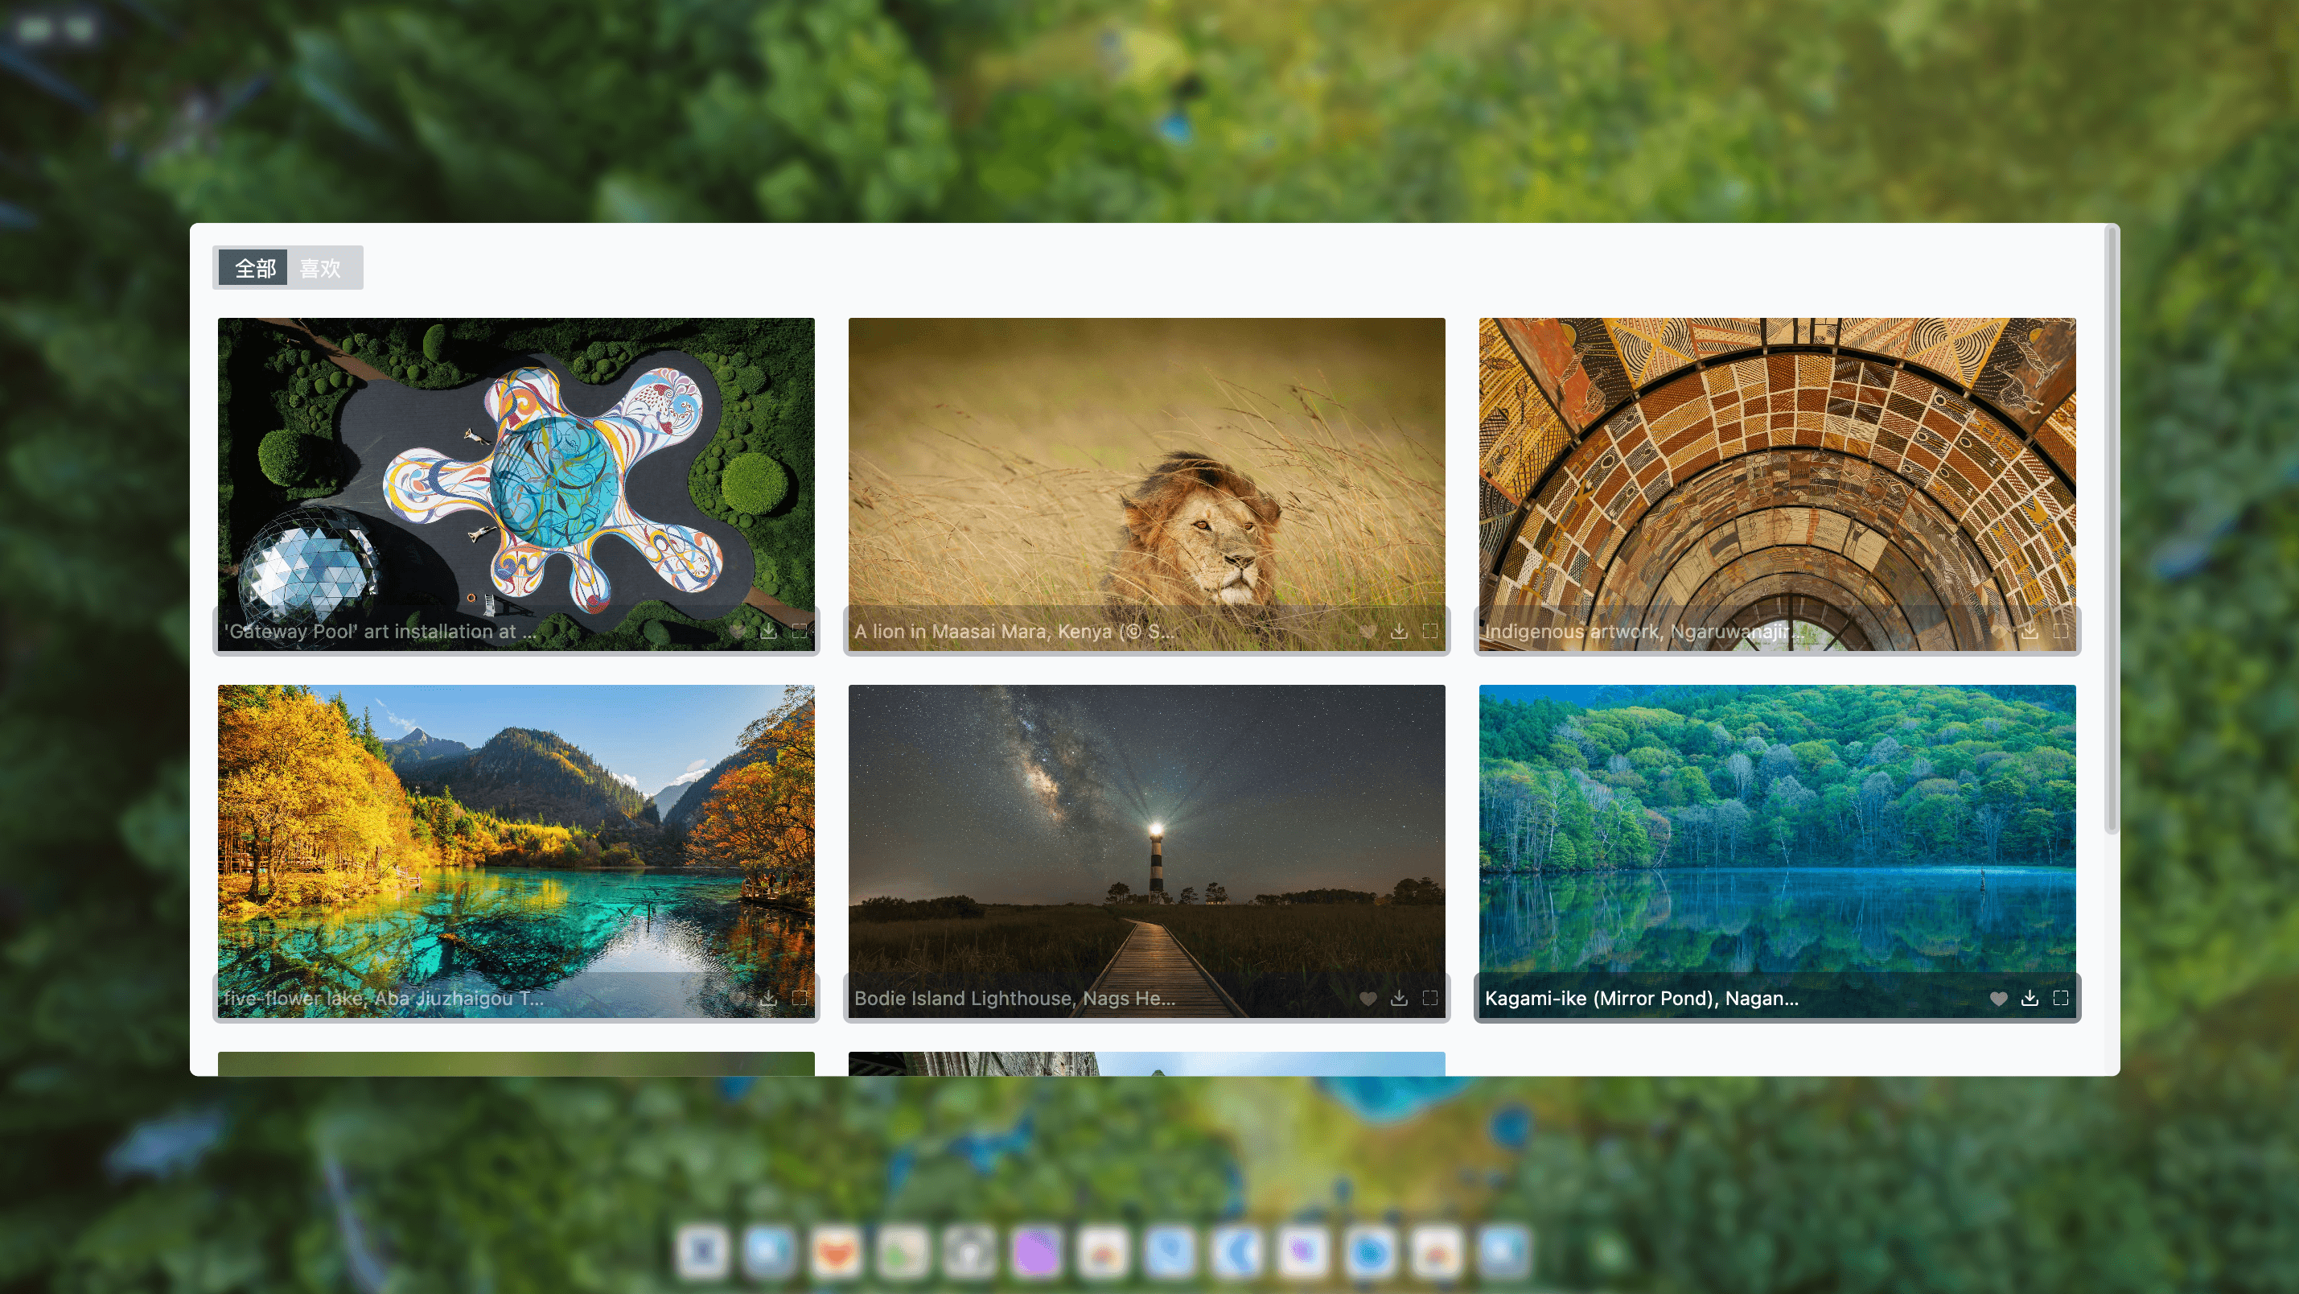This screenshot has width=2299, height=1294.
Task: Select the 全部 tab
Action: tap(254, 268)
